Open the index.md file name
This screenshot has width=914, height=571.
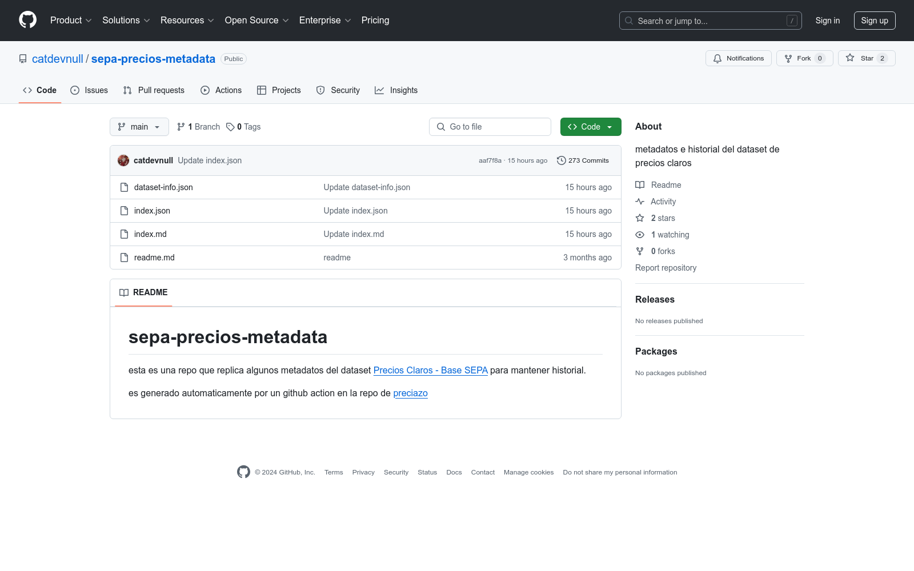coord(150,234)
